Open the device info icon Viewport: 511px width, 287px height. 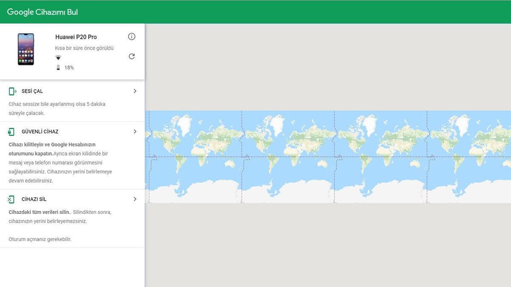132,37
